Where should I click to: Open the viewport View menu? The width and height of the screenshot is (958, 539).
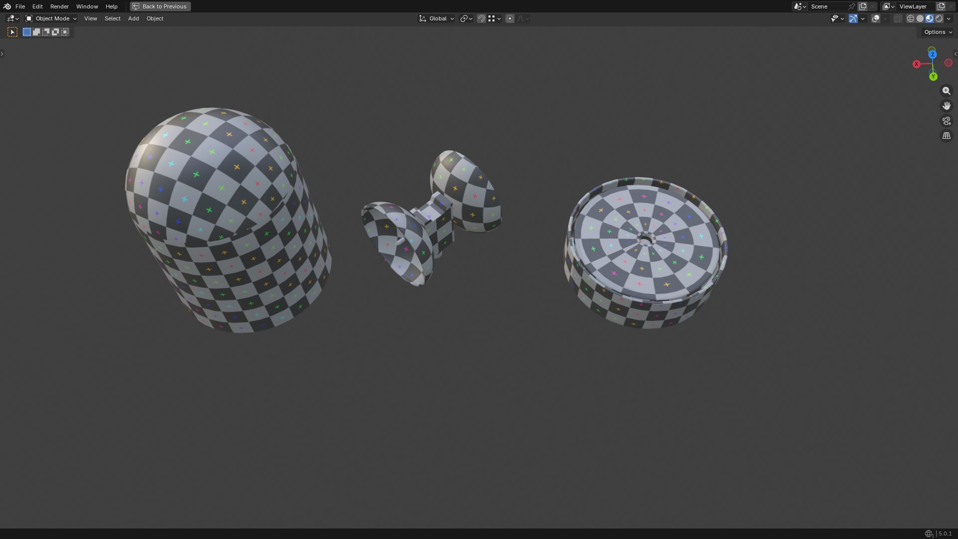(90, 18)
